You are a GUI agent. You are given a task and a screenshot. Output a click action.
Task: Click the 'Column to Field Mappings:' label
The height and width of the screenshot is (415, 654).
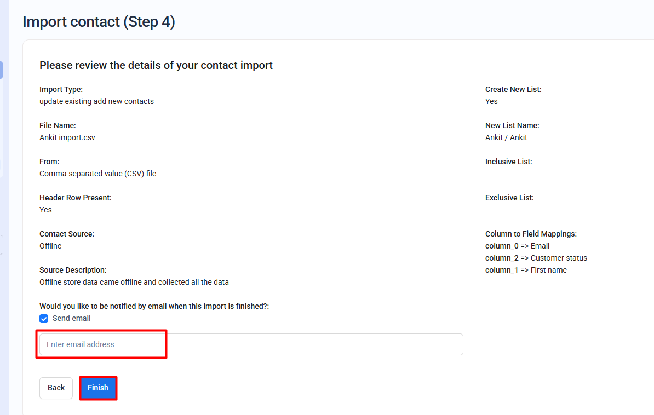click(x=531, y=234)
